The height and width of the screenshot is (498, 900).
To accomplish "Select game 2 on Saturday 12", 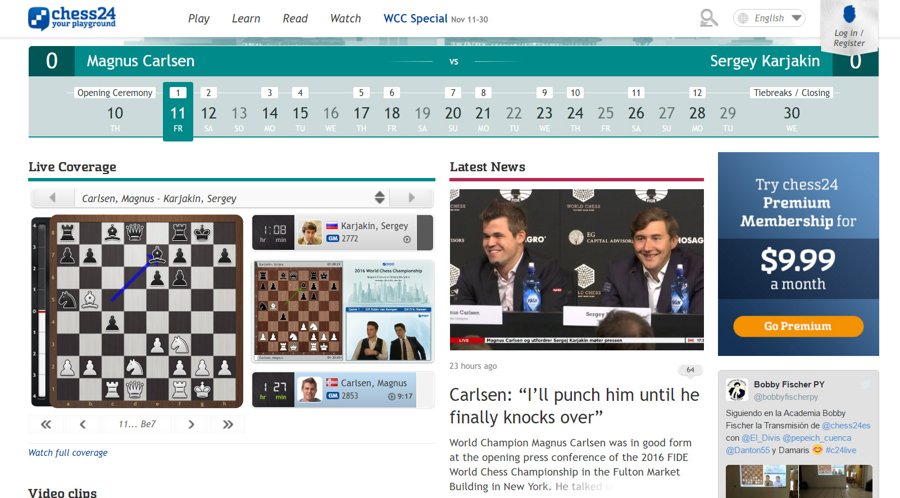I will pos(208,111).
